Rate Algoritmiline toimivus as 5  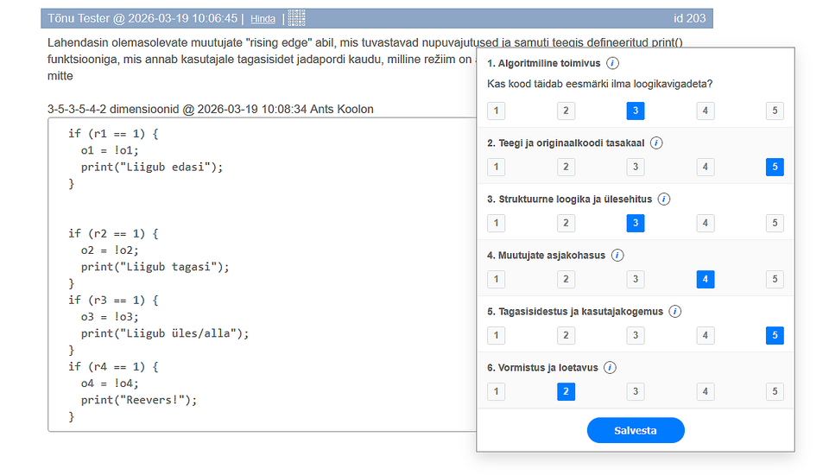click(x=775, y=111)
